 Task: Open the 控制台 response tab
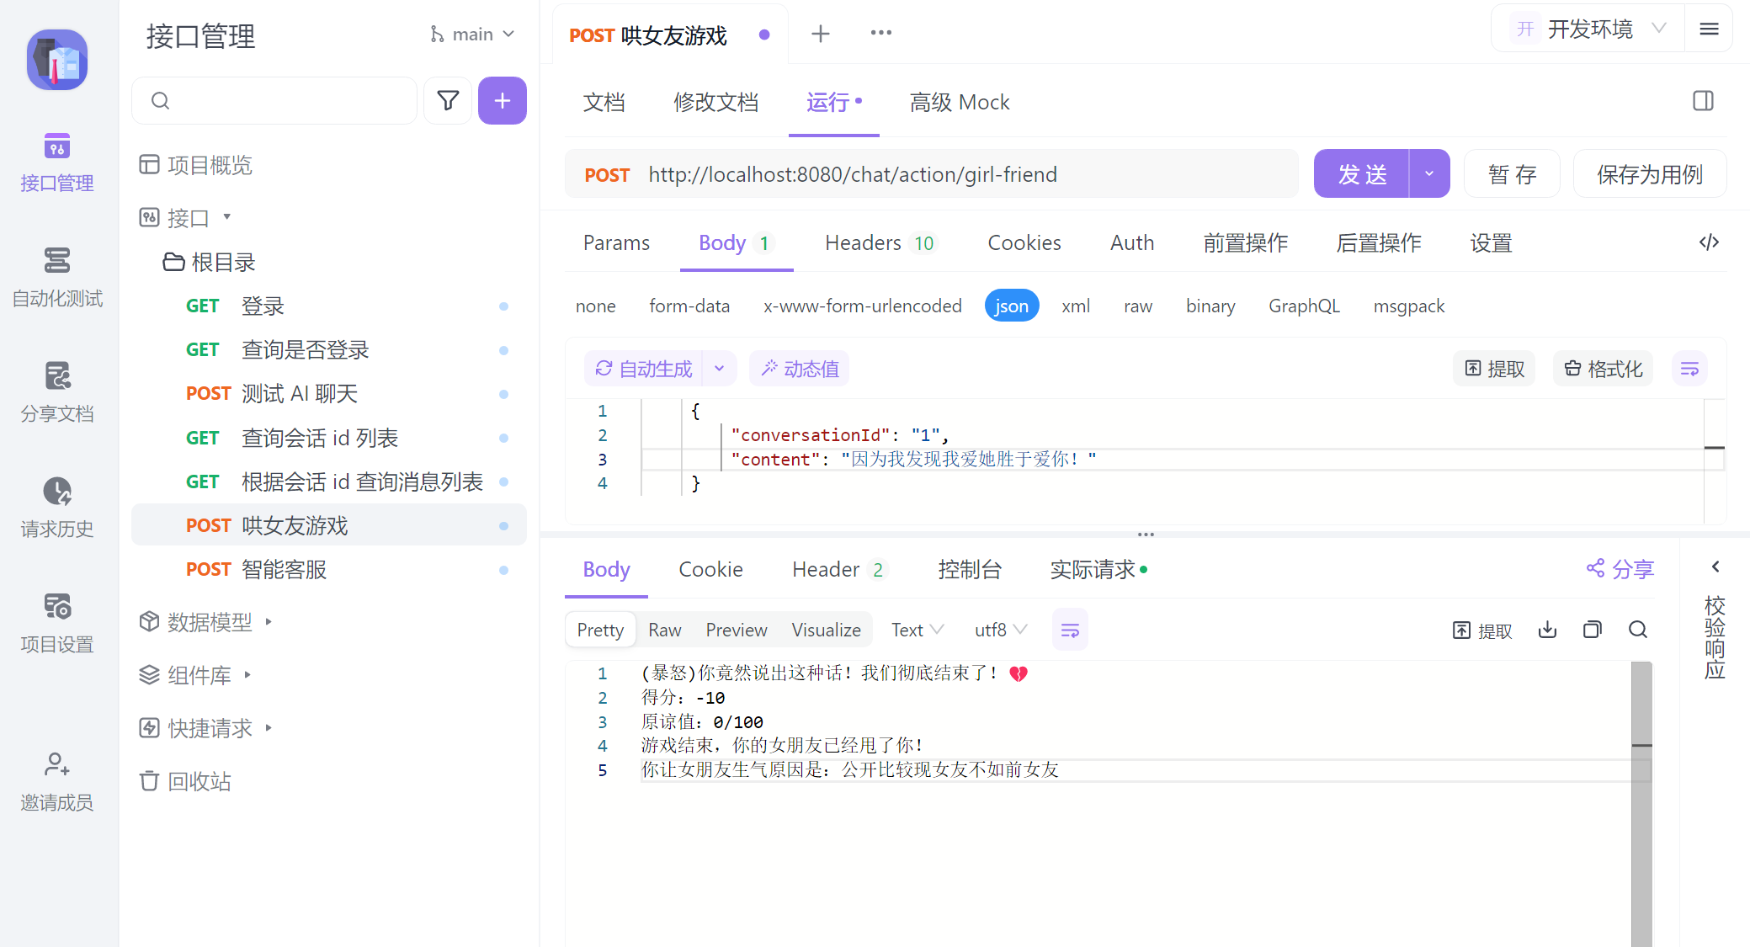click(x=970, y=570)
